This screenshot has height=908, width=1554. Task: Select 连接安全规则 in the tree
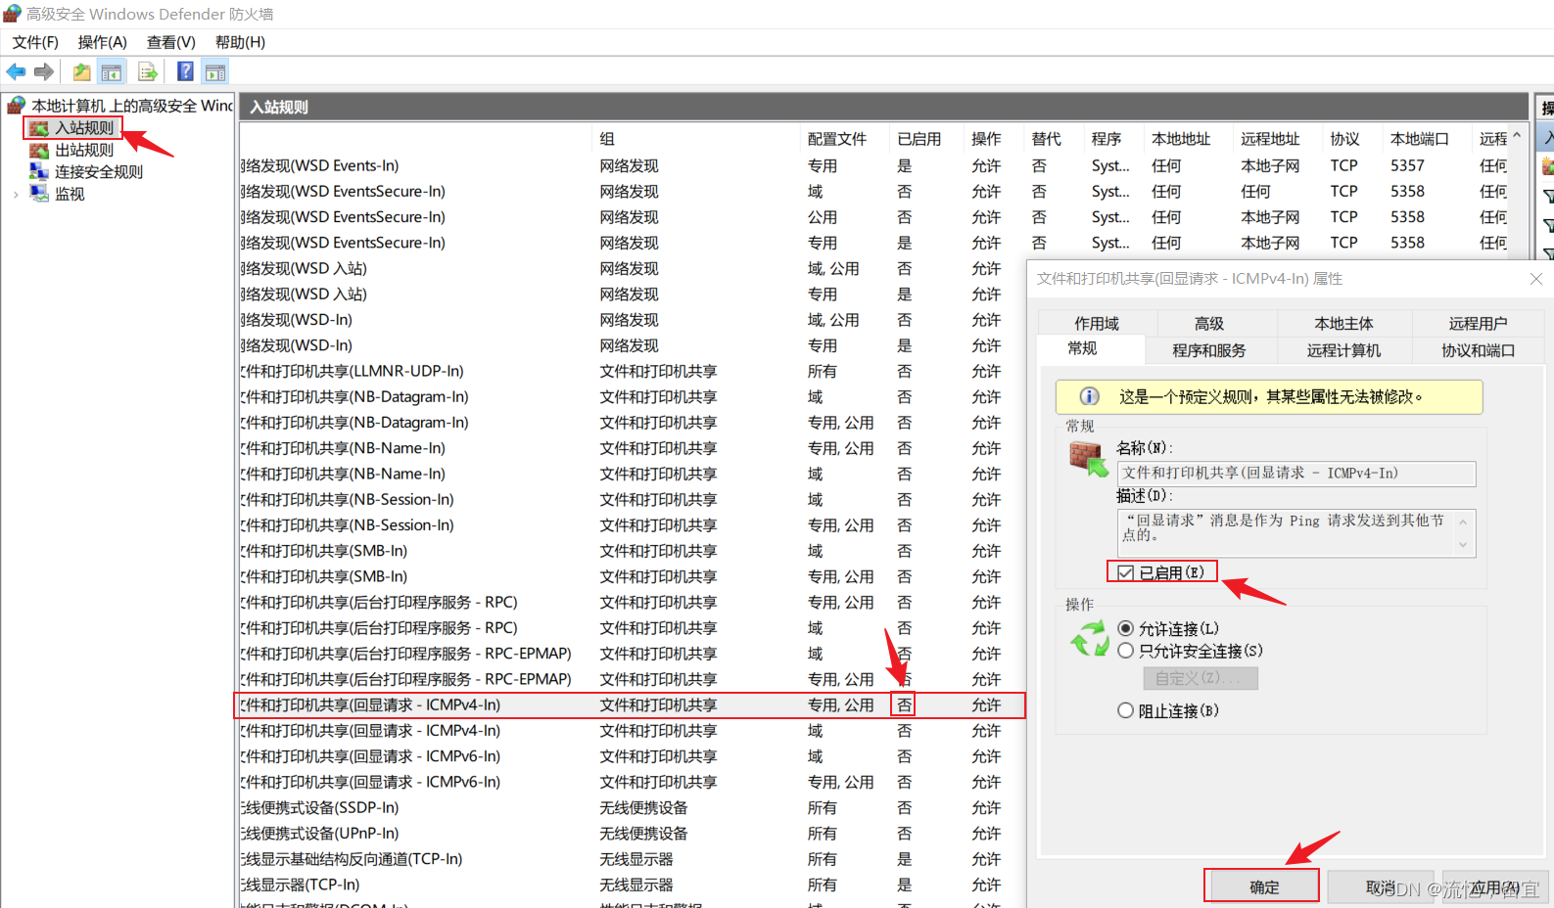click(x=99, y=171)
